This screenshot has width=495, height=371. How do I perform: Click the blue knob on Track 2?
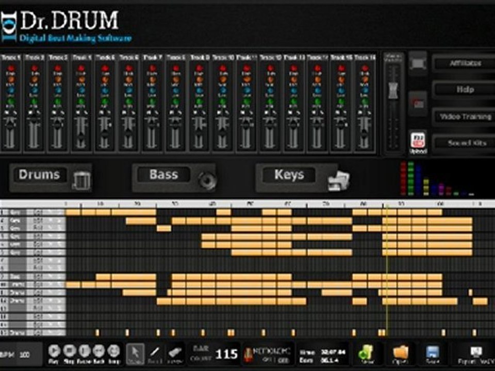35,91
